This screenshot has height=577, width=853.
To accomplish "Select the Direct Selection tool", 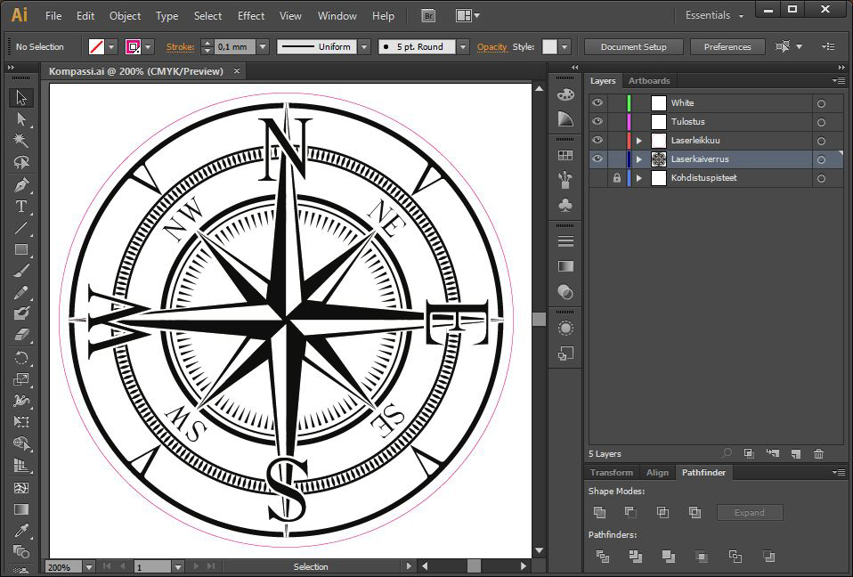I will [21, 119].
